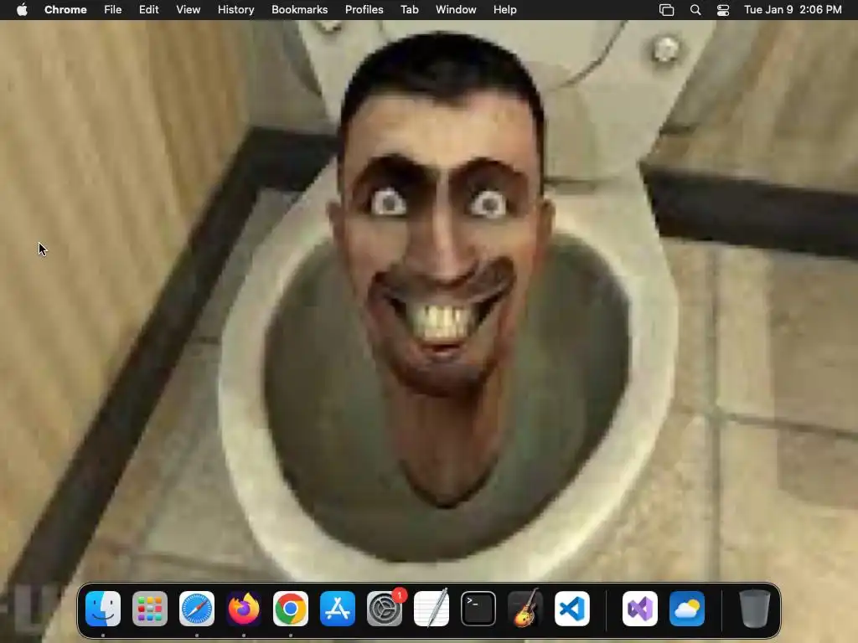Click the date and time clock
Screen dimensions: 858x643
[x=793, y=10]
